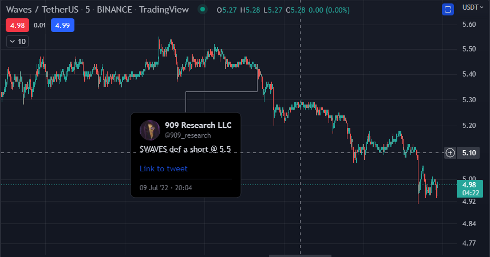
Task: Click the 909 Research LLC avatar
Action: pyautogui.click(x=149, y=130)
